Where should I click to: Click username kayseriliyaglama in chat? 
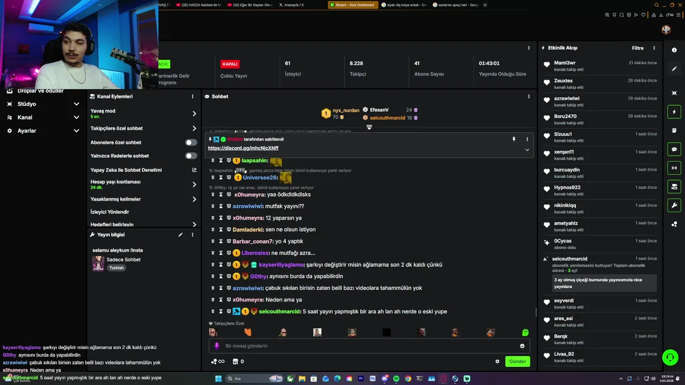281,265
